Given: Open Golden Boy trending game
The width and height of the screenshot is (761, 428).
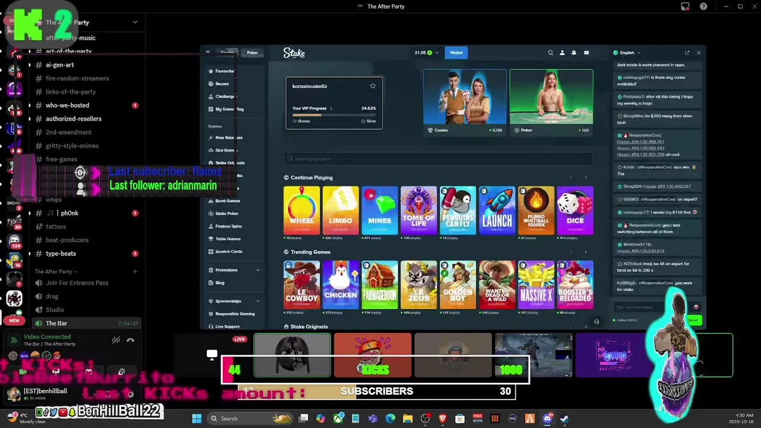Looking at the screenshot, I should tap(458, 285).
